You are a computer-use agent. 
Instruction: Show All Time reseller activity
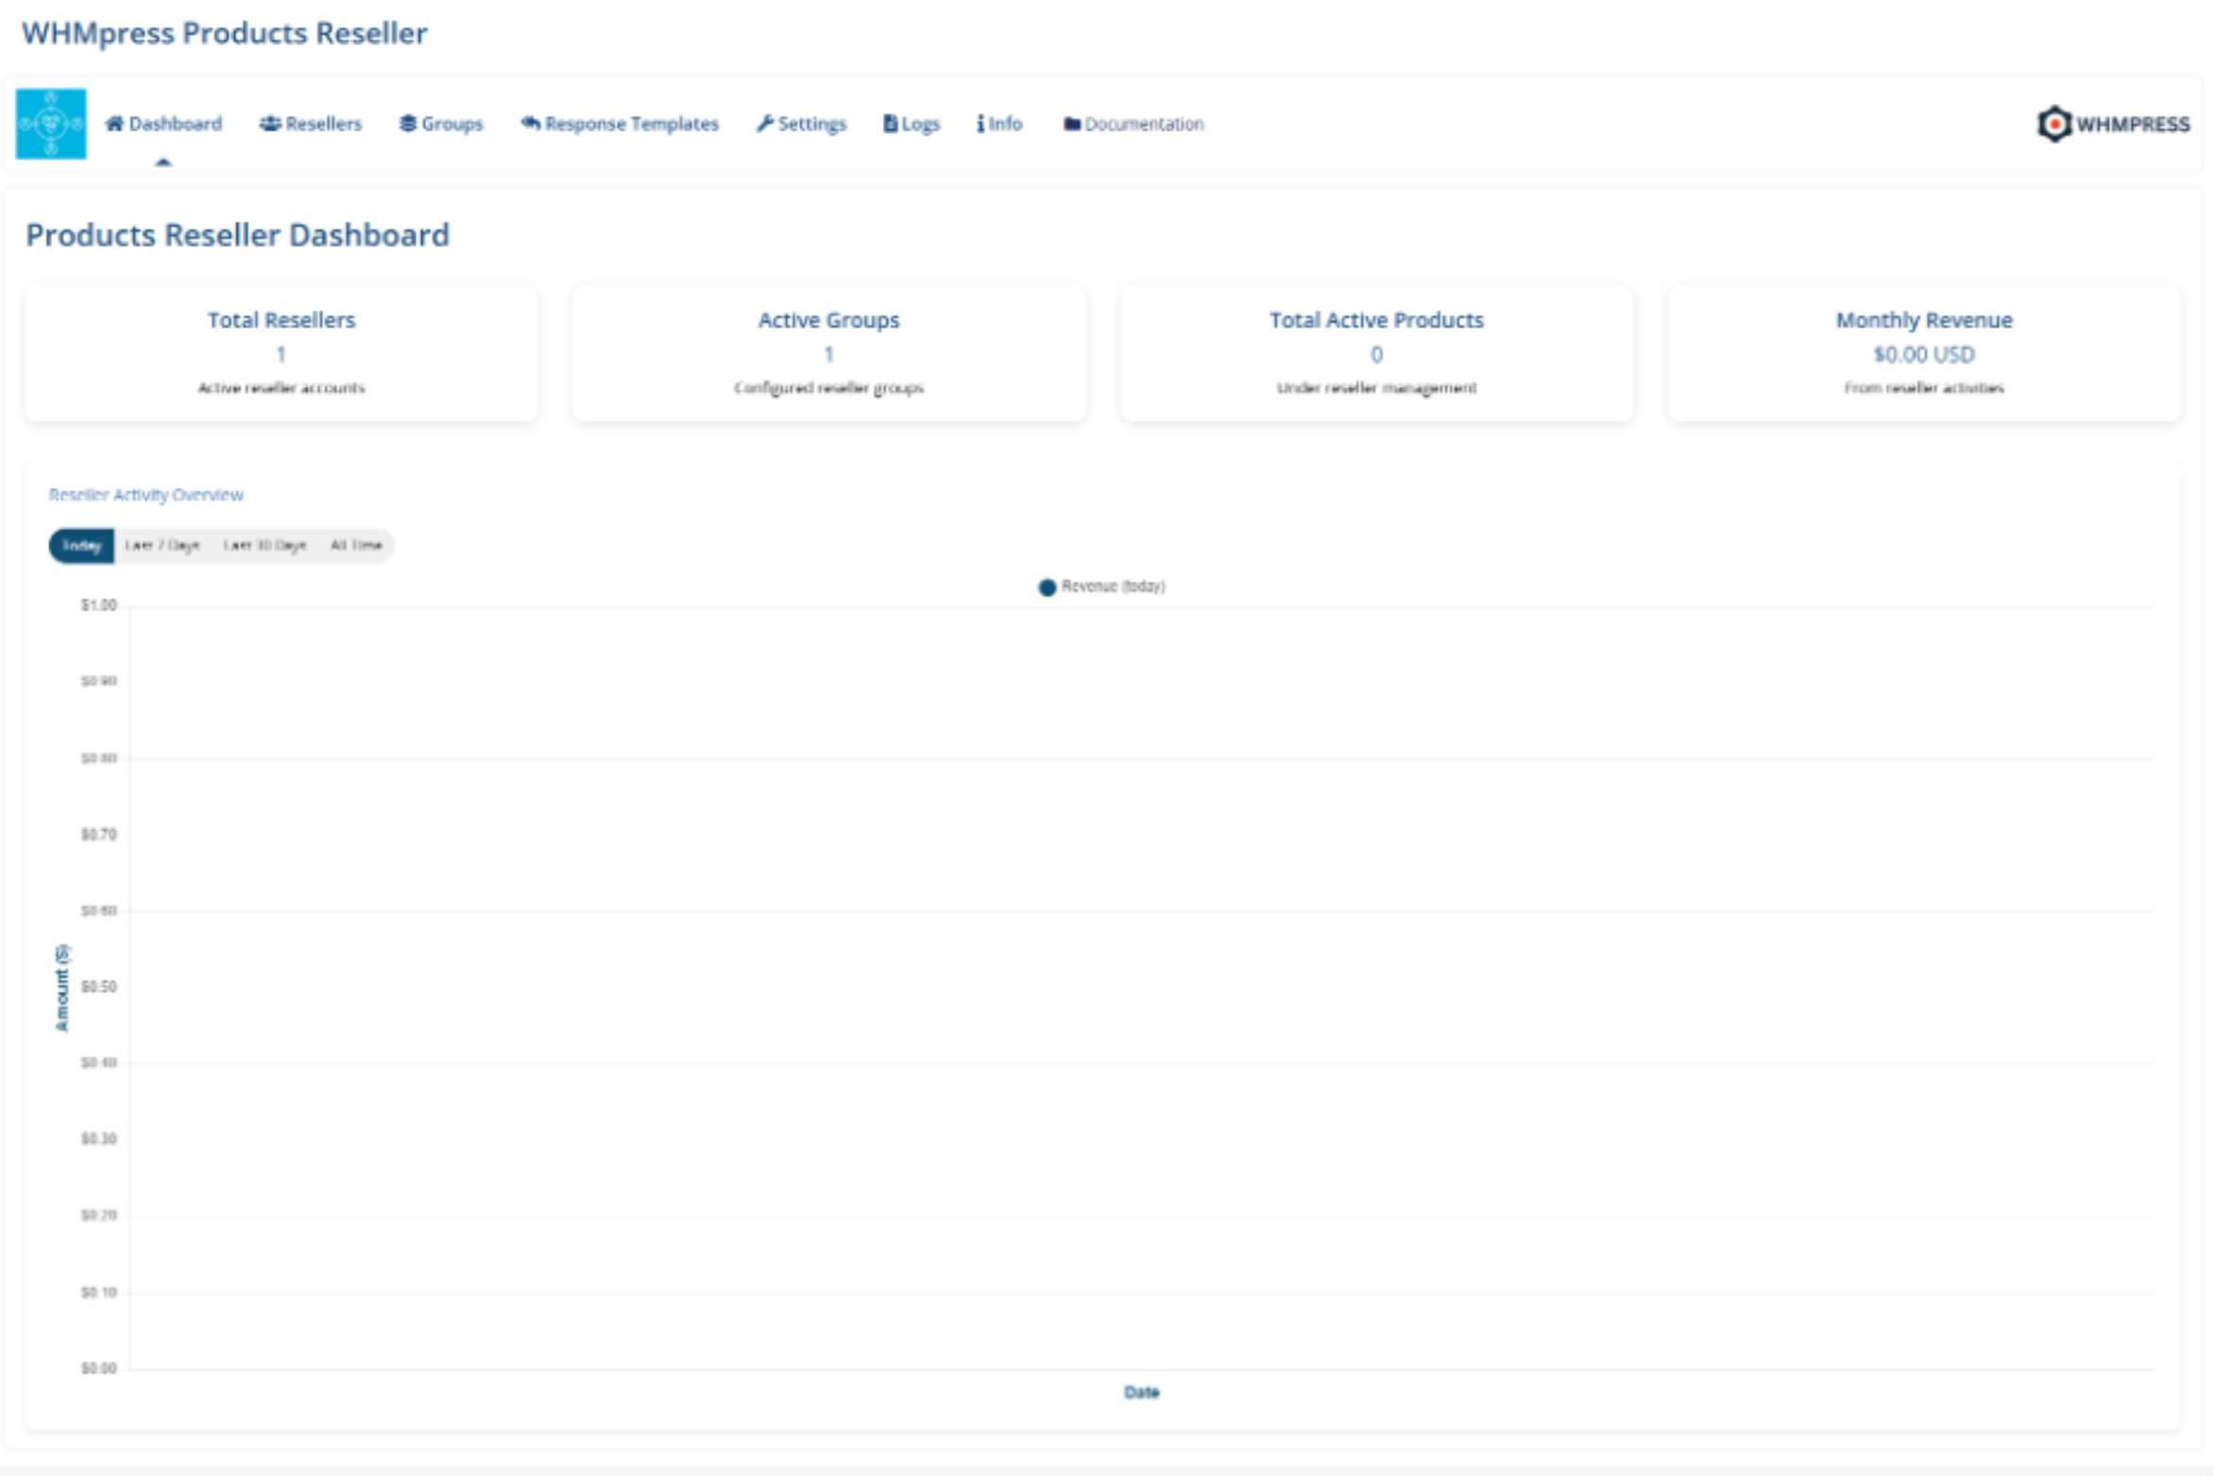[x=356, y=546]
